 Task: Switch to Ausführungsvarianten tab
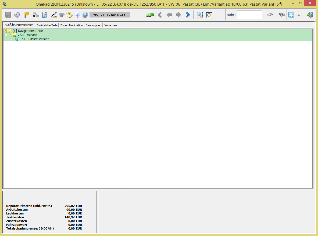19,25
